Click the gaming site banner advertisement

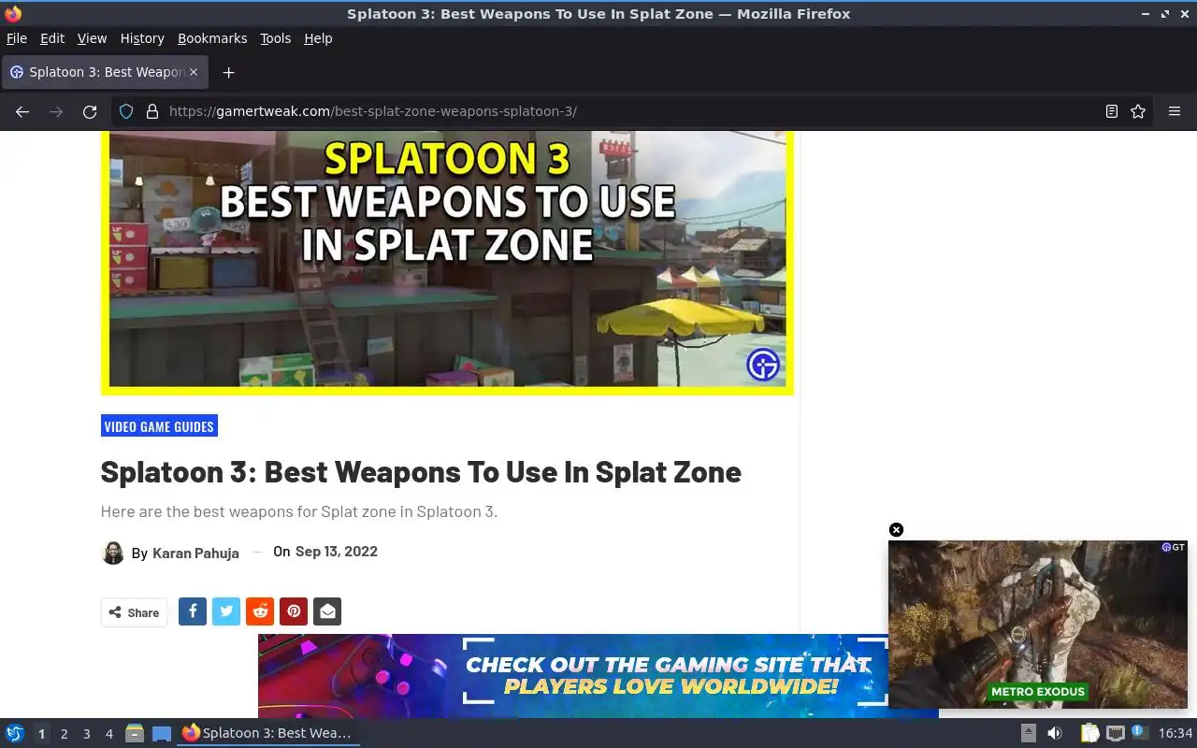click(x=572, y=676)
